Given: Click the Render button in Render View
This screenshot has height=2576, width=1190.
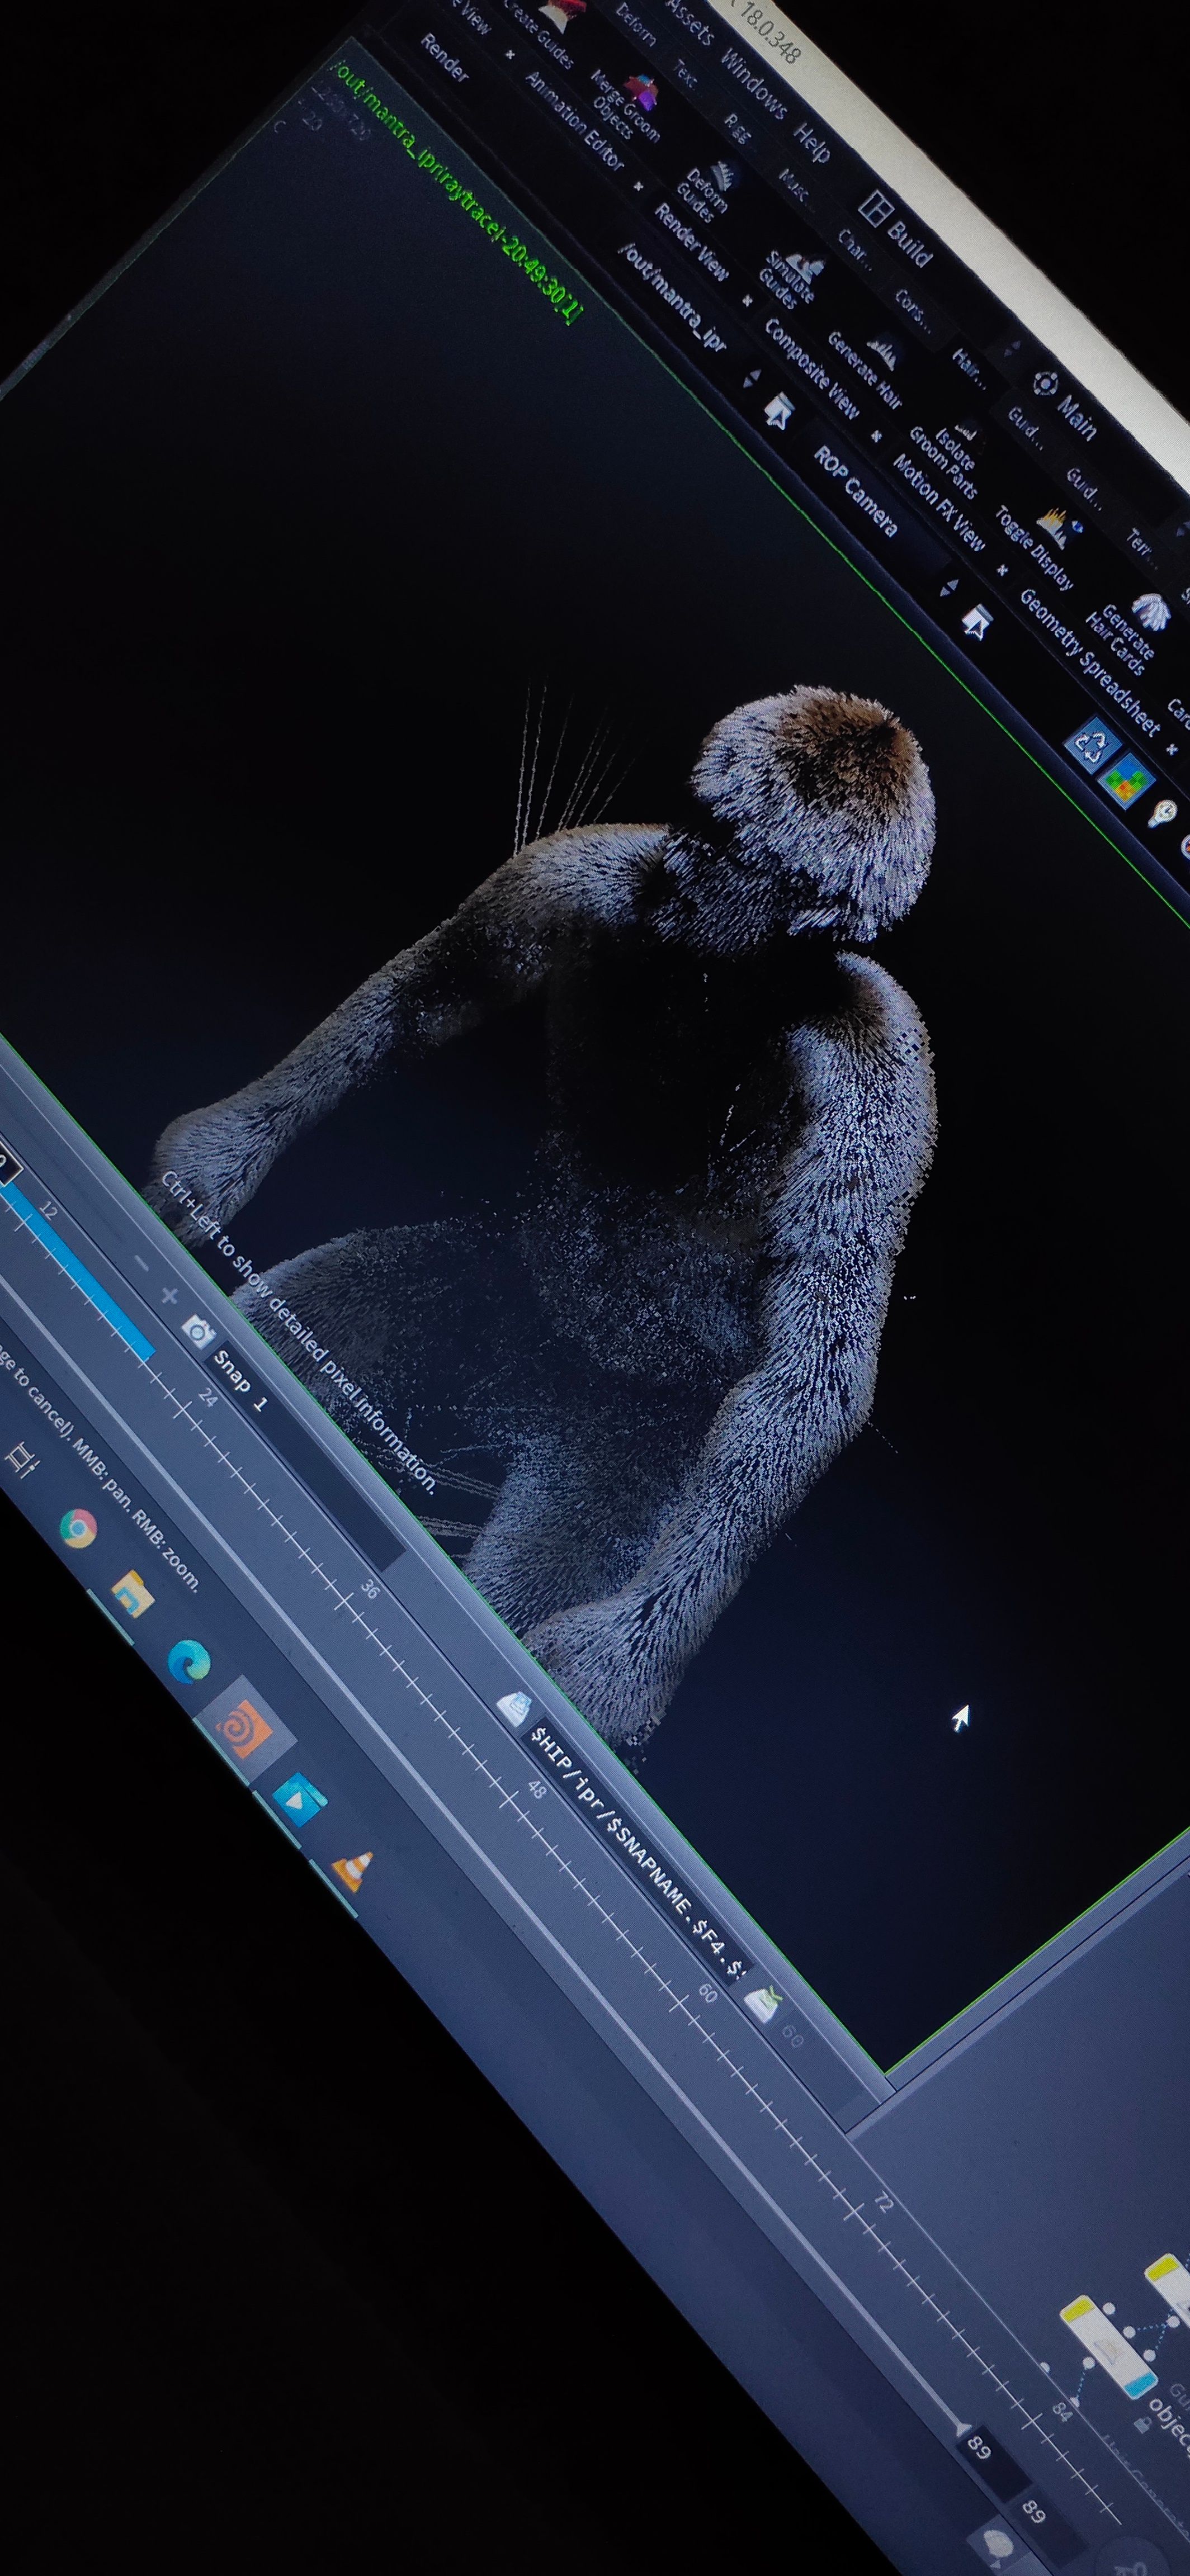Looking at the screenshot, I should tap(444, 57).
